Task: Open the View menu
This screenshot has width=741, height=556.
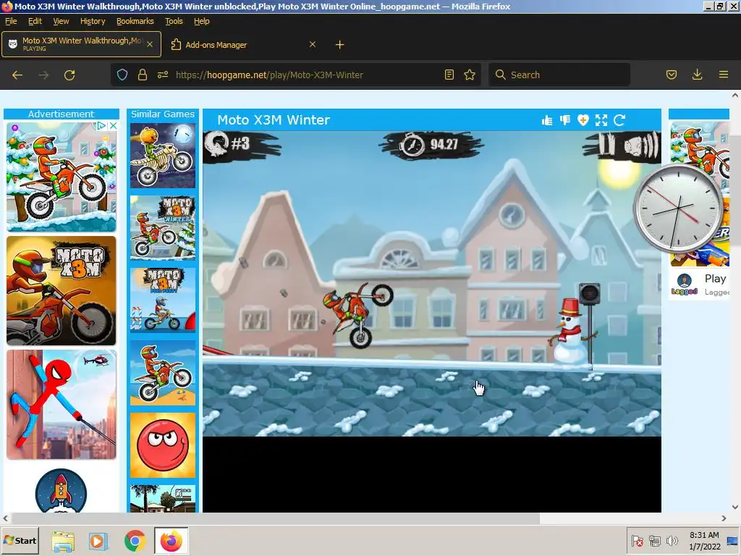Action: (61, 21)
